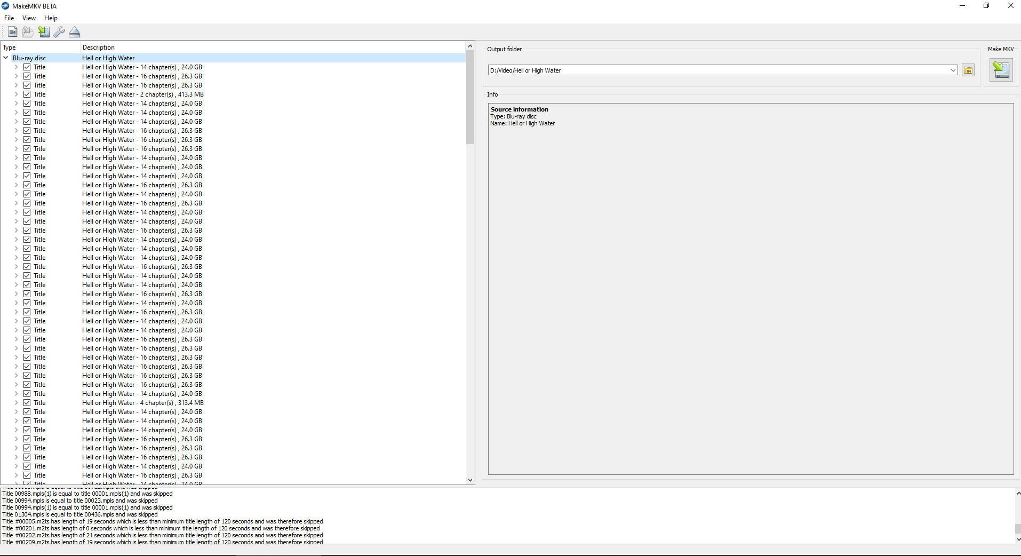This screenshot has width=1021, height=556.
Task: Select the Blu-ray disc root row
Action: [233, 58]
